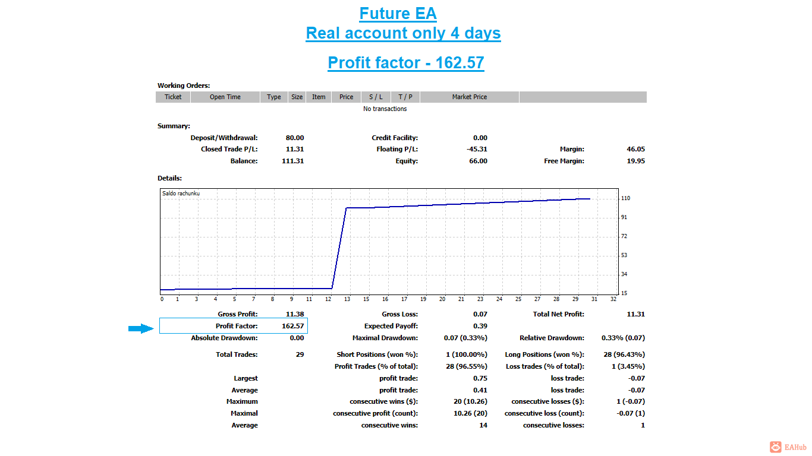Click the "Expected Payoff:" label
This screenshot has height=456, width=812.
point(391,326)
